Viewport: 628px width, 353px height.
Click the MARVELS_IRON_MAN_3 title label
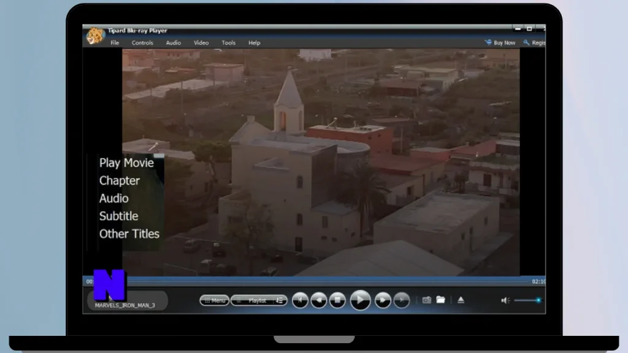point(125,305)
